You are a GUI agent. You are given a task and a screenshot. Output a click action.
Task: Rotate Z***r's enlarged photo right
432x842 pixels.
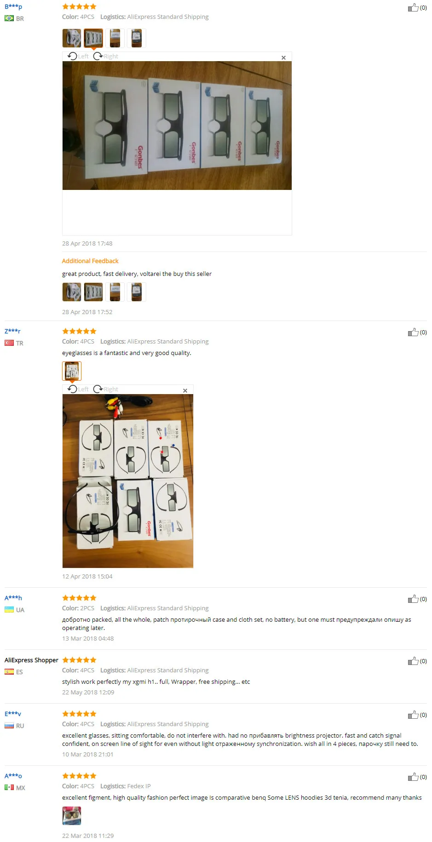coord(105,389)
